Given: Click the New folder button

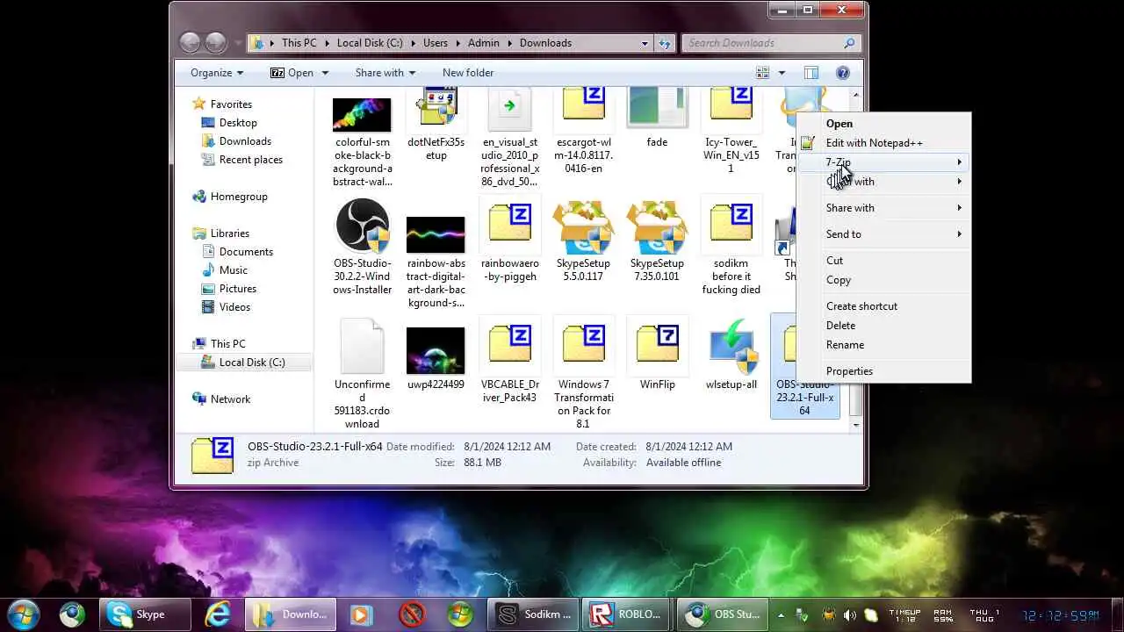Looking at the screenshot, I should pos(468,73).
